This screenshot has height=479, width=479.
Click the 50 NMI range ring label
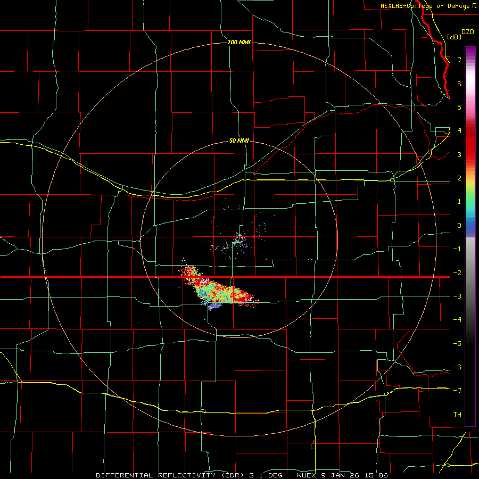tap(239, 141)
